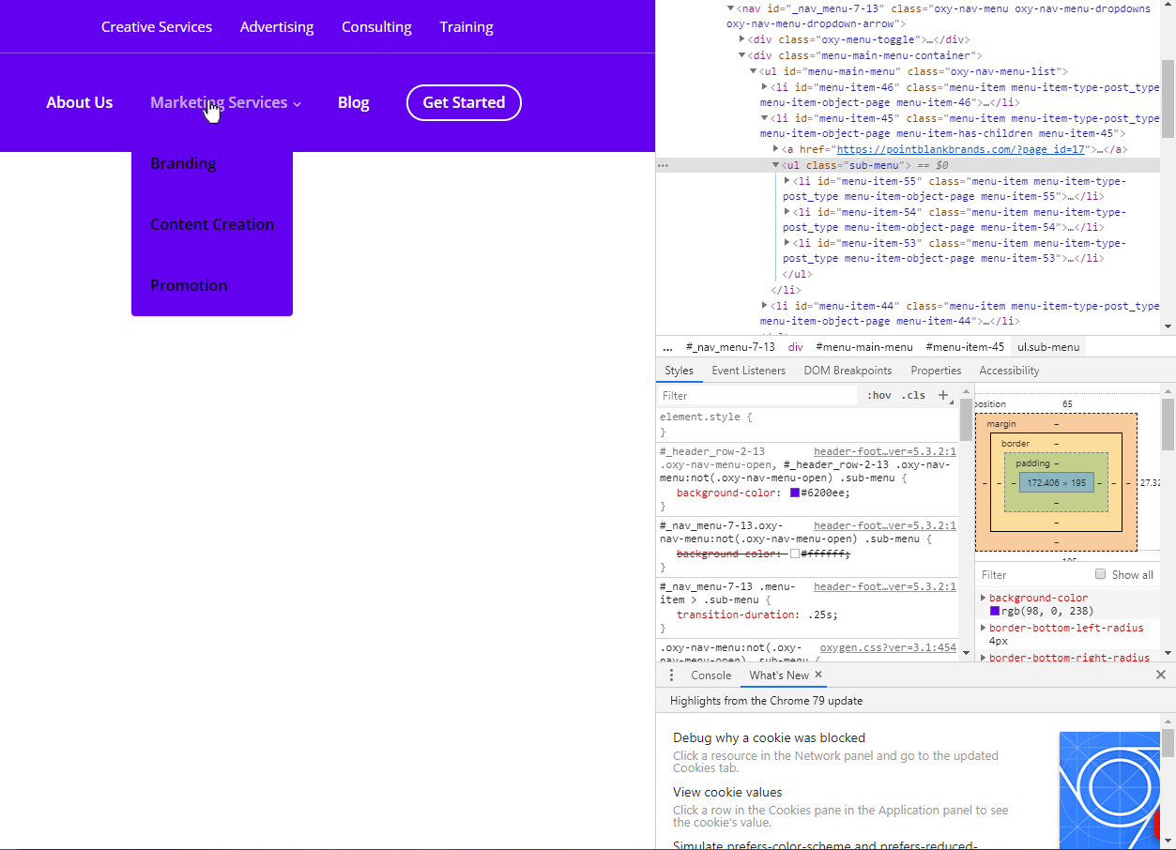This screenshot has height=850, width=1176.
Task: Open the .cls element classes editor
Action: 912,394
